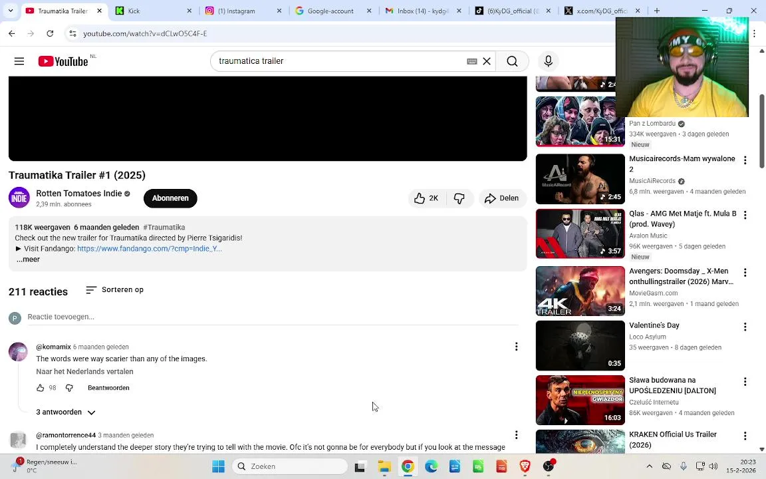Open the Qlas - AMG Met Matje title
This screenshot has height=479, width=766.
(x=682, y=219)
